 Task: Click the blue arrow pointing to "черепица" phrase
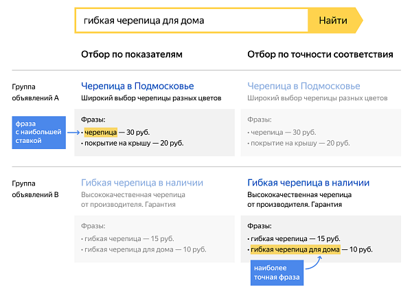coord(72,131)
